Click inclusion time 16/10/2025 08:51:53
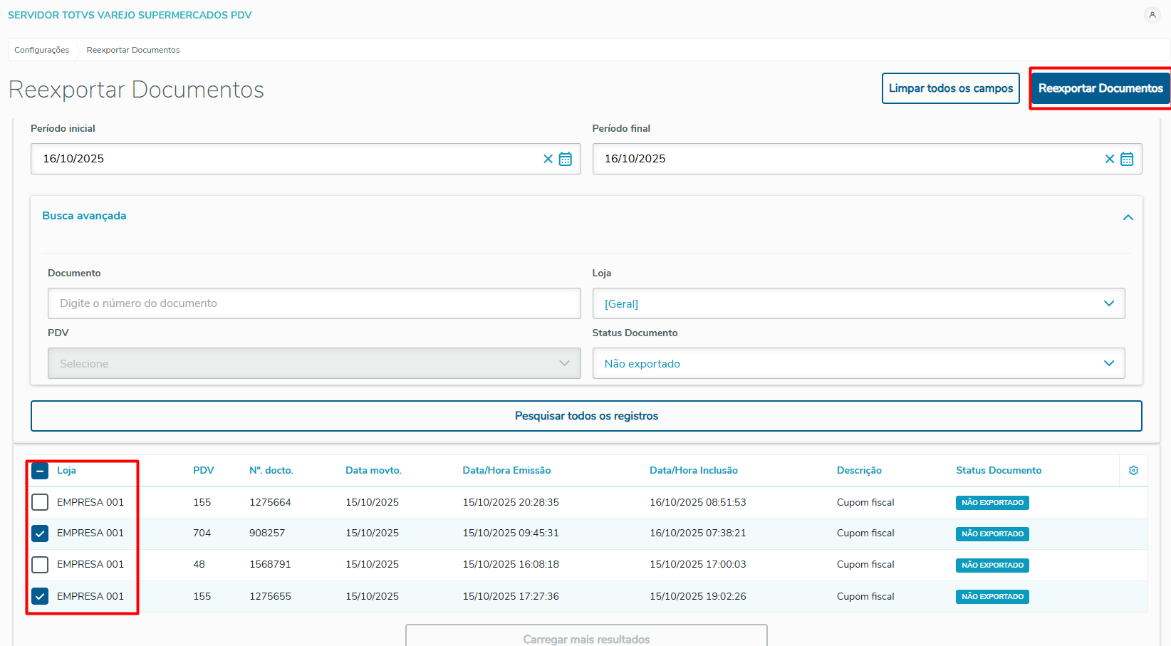 pos(698,502)
